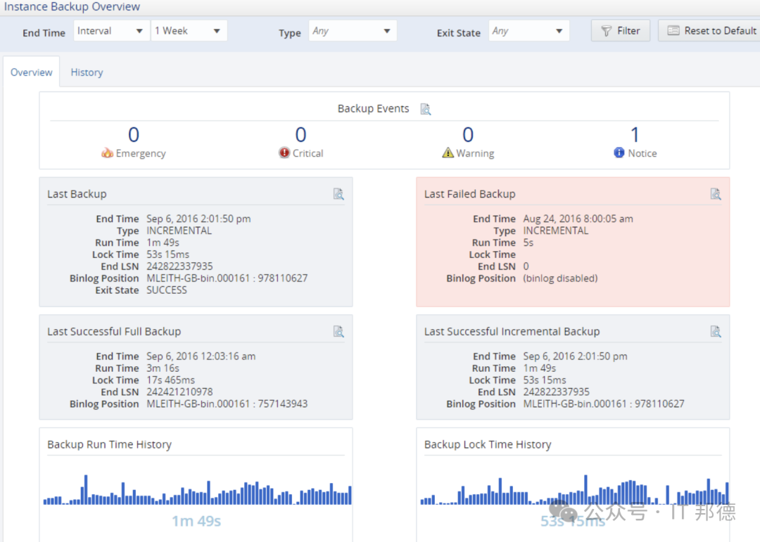Click the Backup Events heading text
This screenshot has height=542, width=760.
tap(373, 108)
